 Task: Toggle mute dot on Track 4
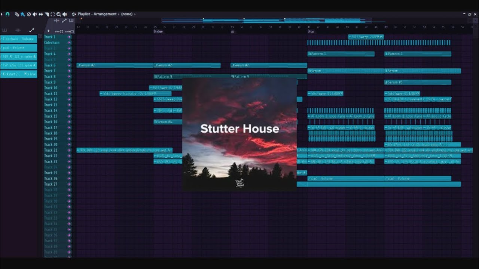pyautogui.click(x=69, y=54)
